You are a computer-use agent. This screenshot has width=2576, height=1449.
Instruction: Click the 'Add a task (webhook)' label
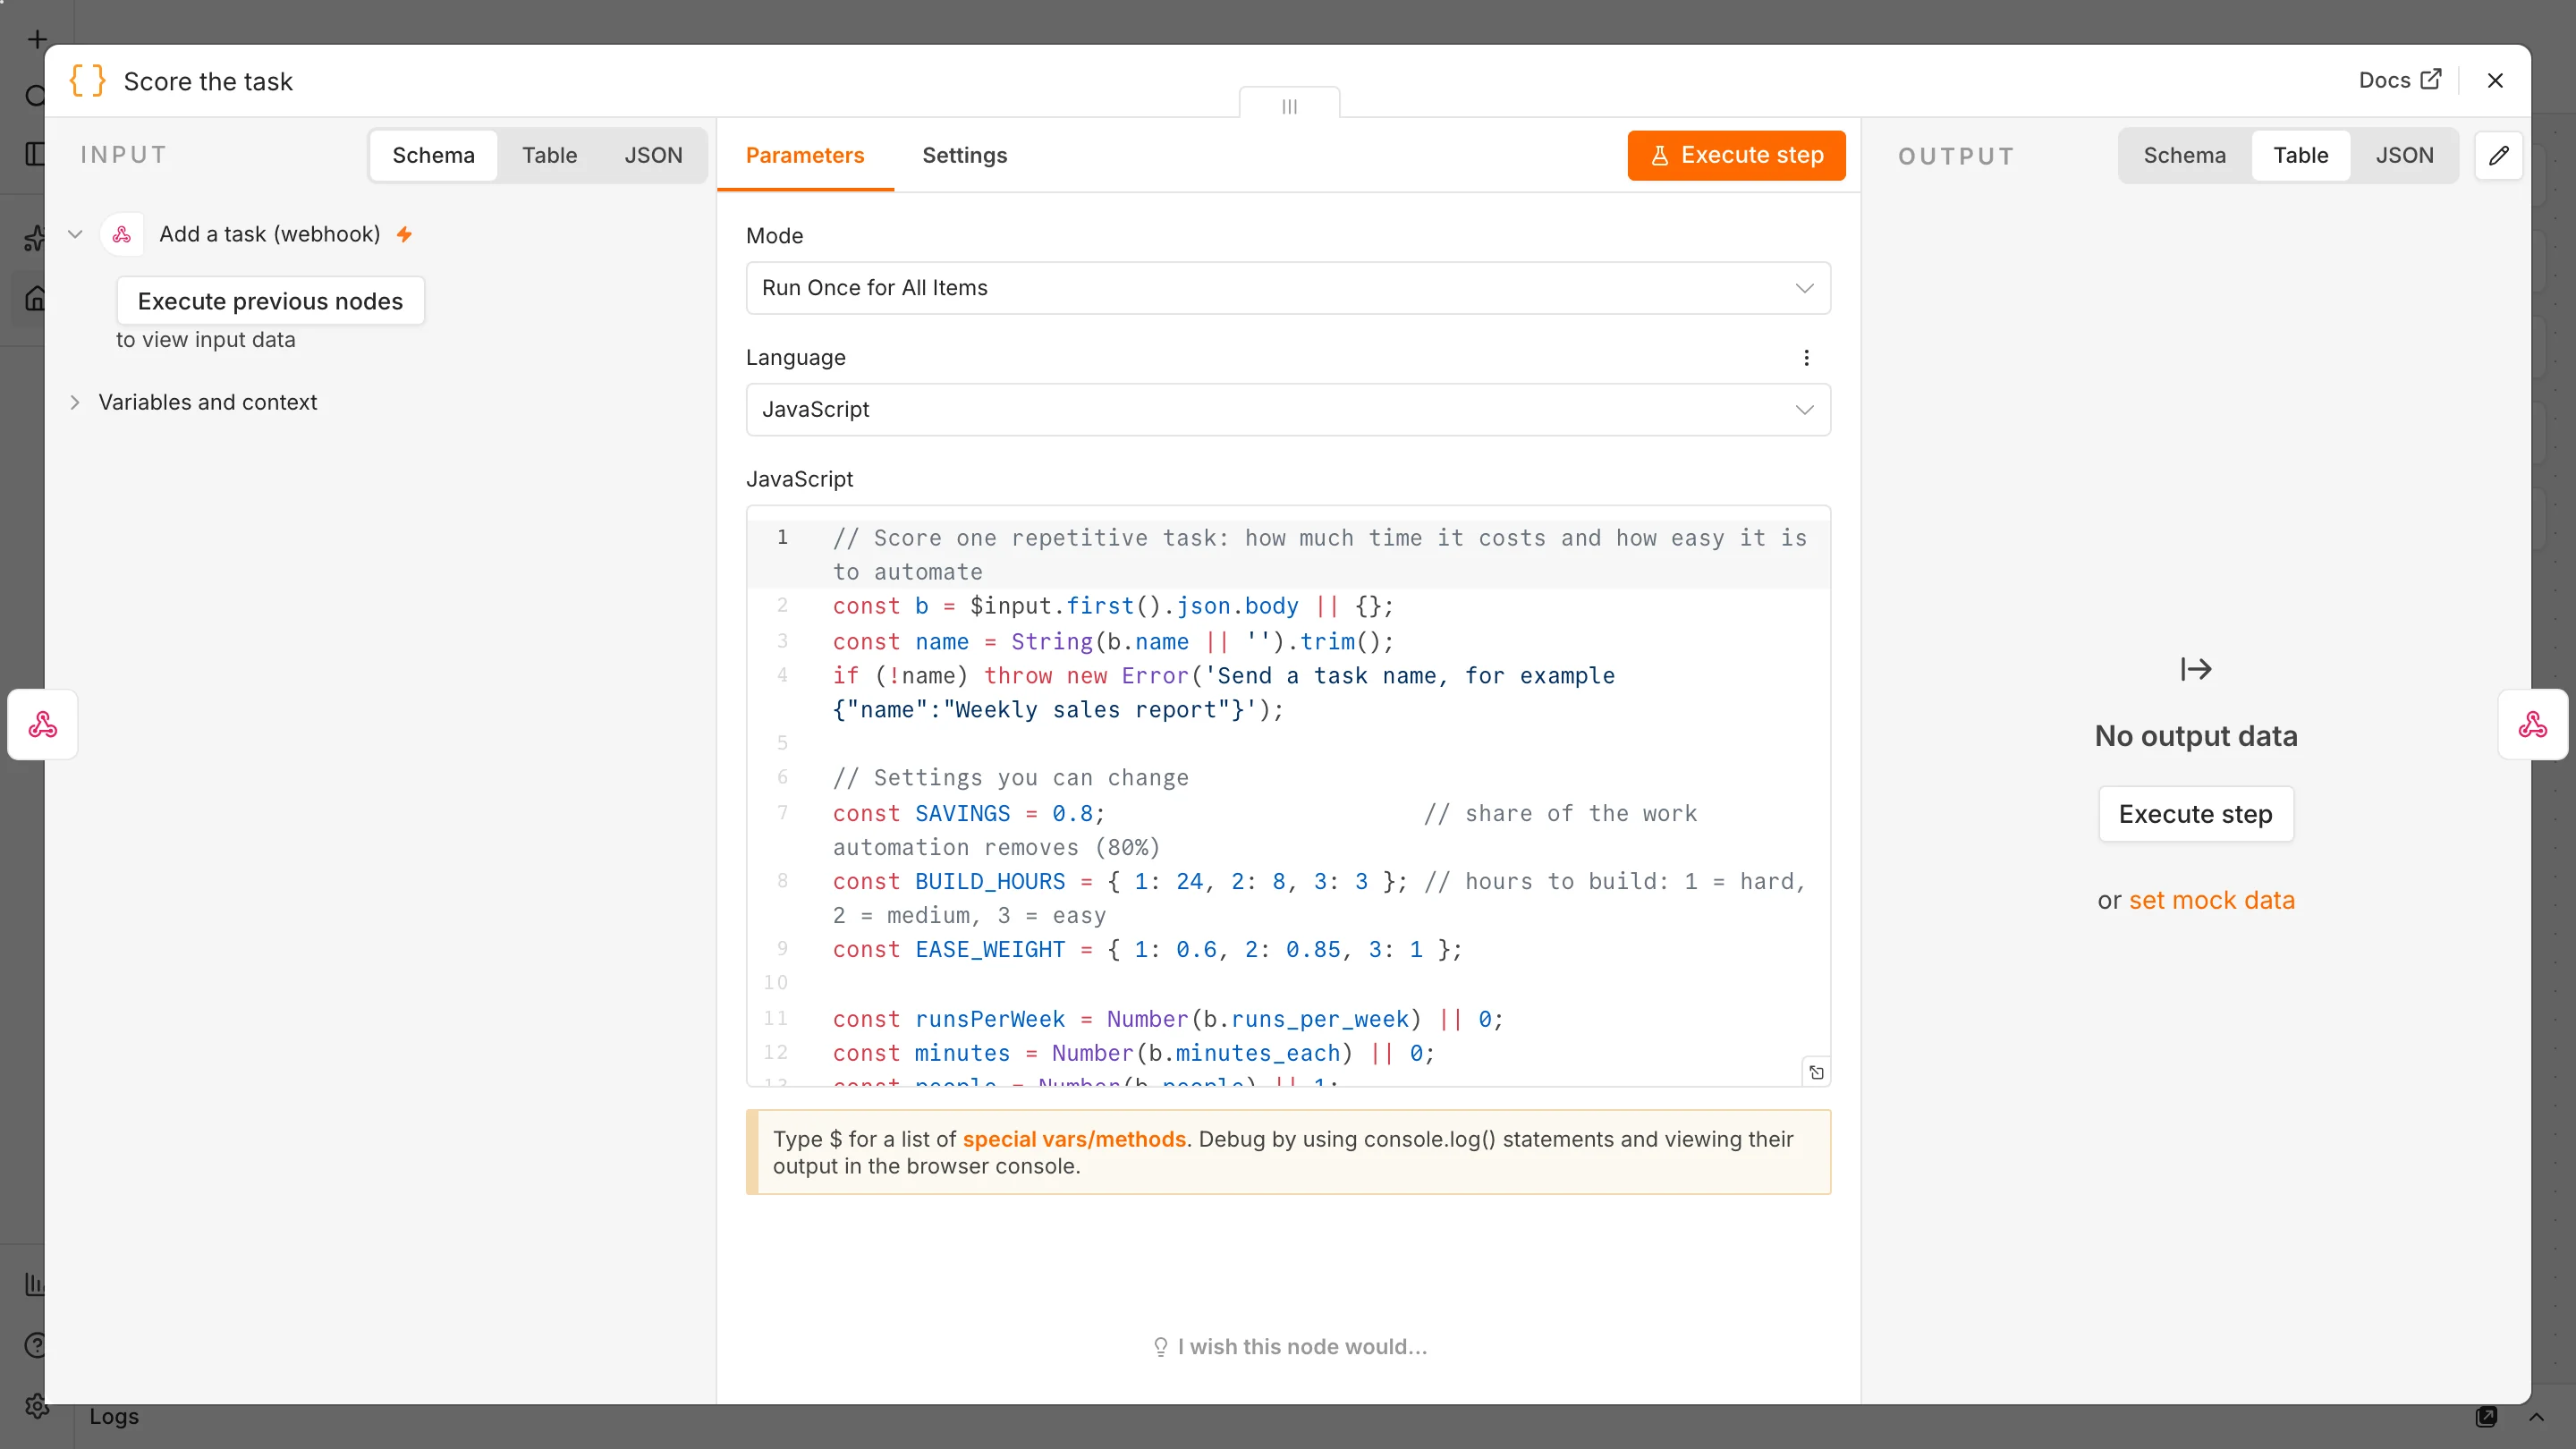270,234
